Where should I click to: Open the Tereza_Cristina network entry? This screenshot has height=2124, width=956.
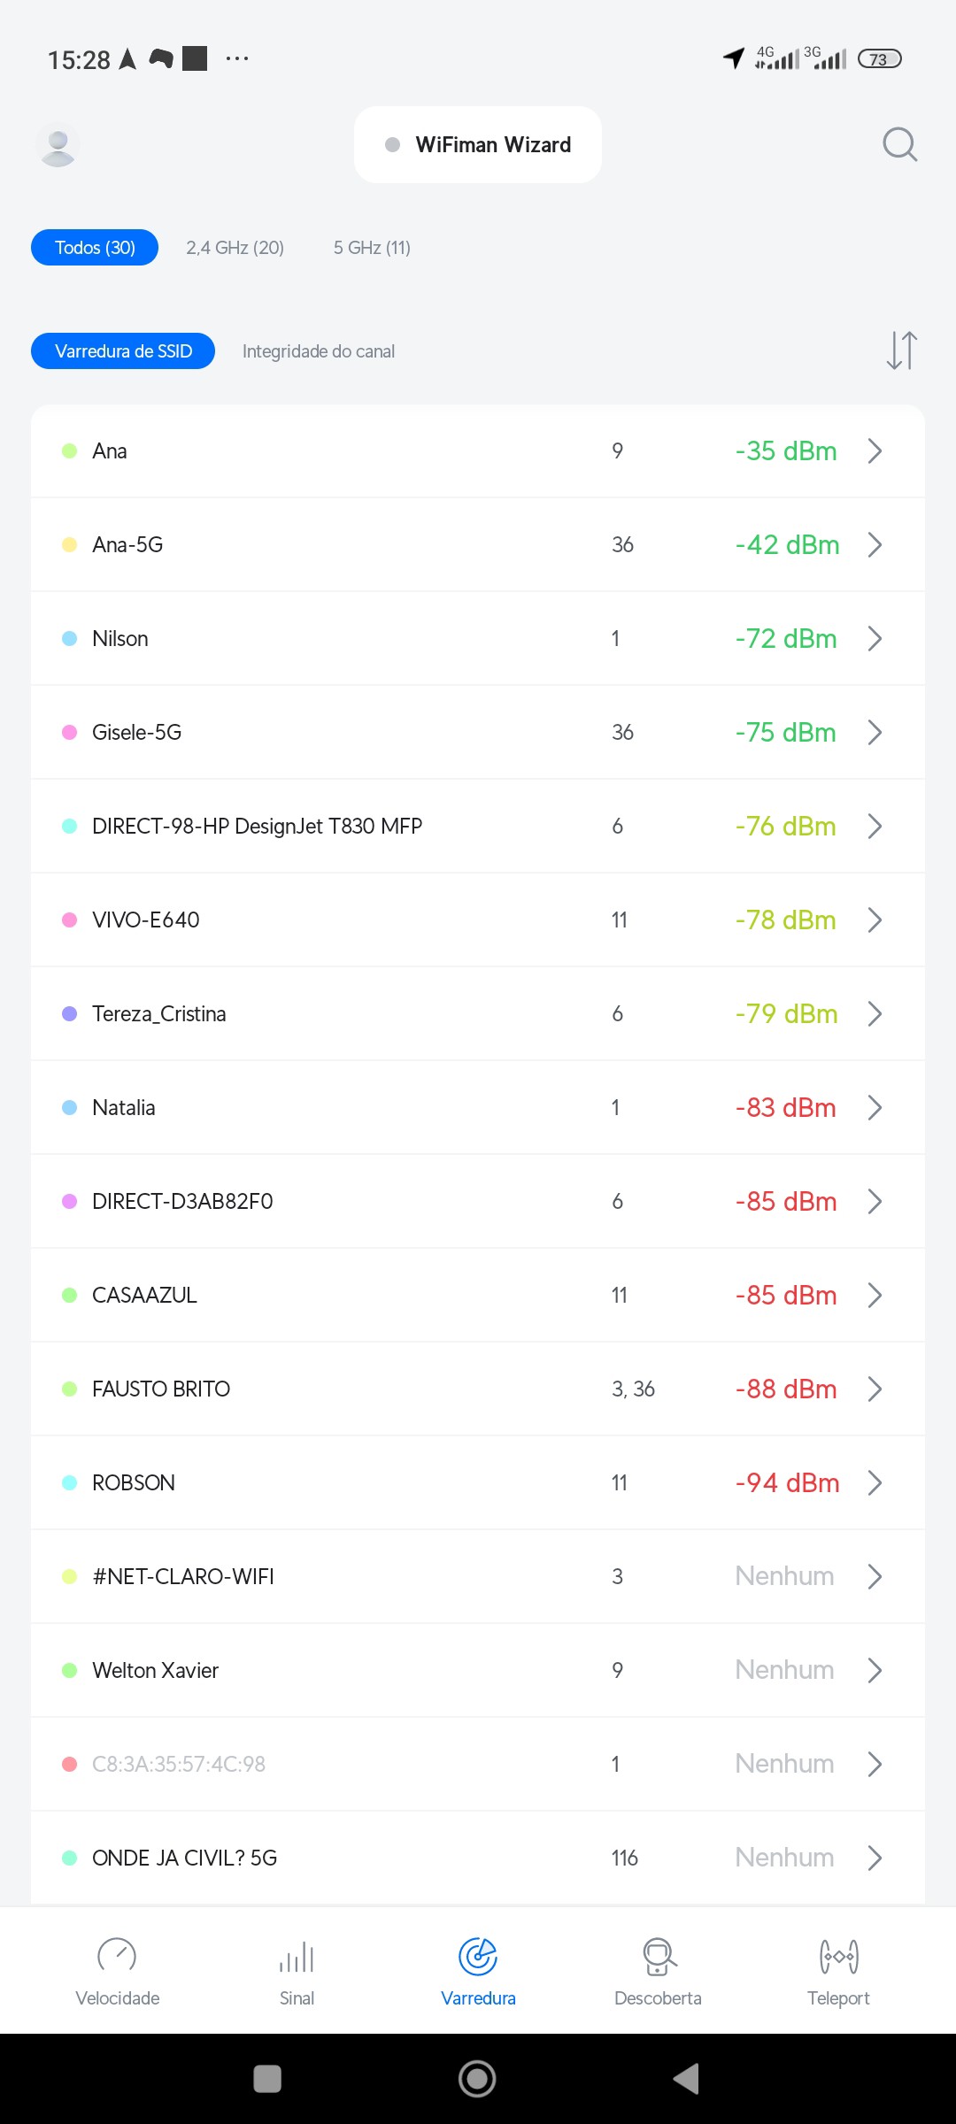point(159,1014)
